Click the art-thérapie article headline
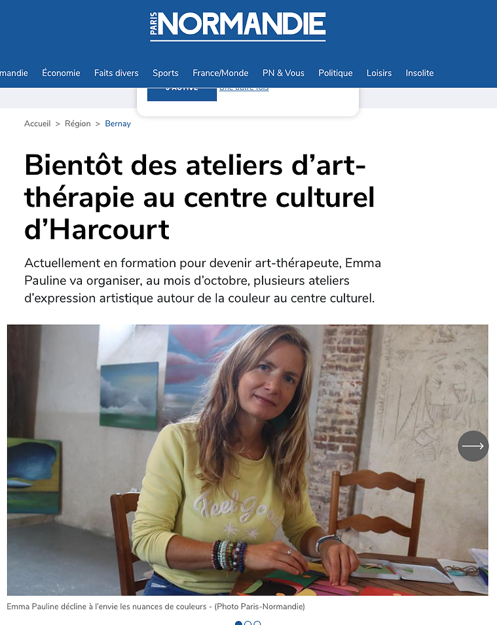497x625 pixels. click(200, 197)
